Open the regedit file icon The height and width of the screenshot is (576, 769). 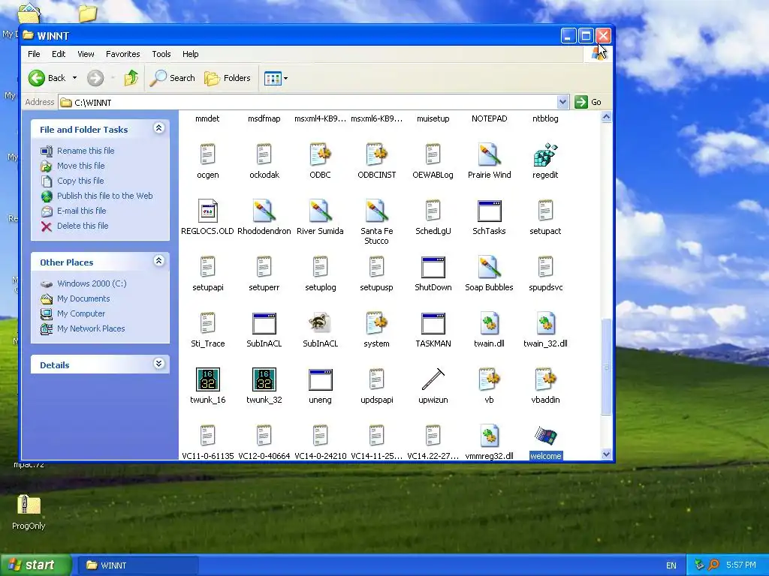tap(545, 154)
